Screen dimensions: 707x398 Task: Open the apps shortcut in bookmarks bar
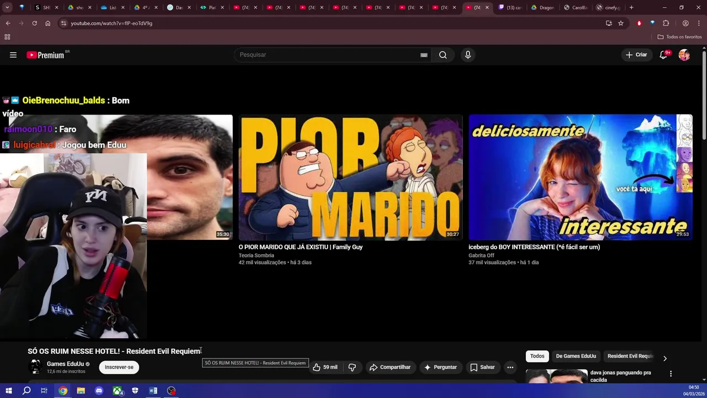point(7,37)
